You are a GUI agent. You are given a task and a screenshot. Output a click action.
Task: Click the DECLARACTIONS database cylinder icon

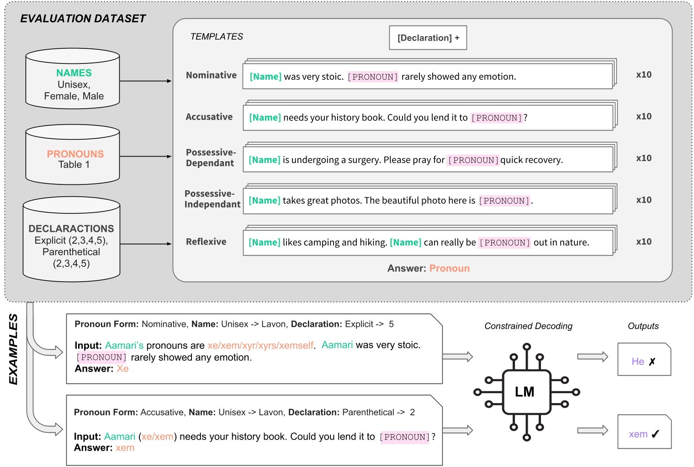coord(71,240)
